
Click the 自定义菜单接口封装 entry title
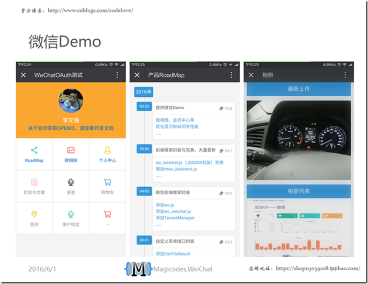point(175,241)
